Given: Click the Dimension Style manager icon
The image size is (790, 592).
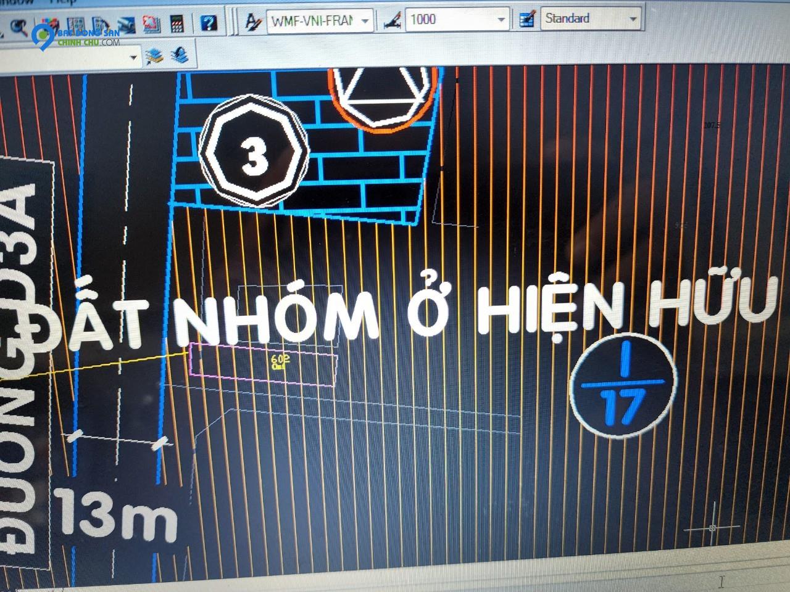Looking at the screenshot, I should [393, 21].
